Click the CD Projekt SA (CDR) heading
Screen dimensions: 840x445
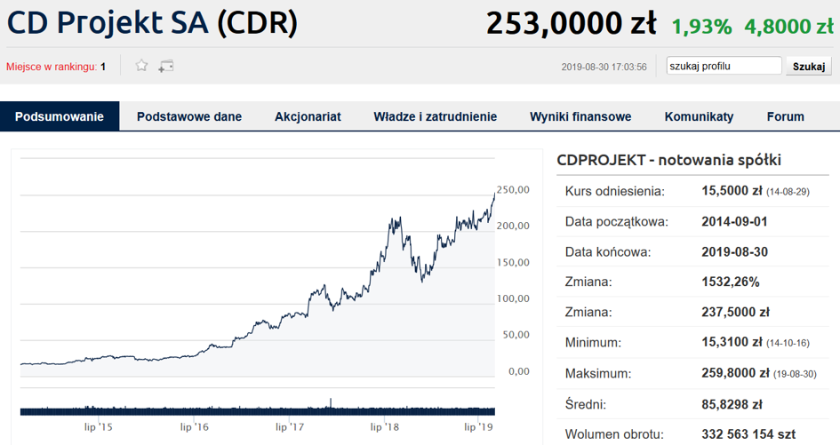coord(152,23)
